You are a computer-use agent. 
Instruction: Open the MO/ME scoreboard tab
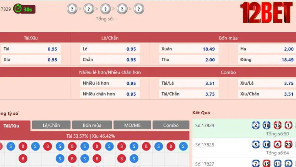point(132,125)
